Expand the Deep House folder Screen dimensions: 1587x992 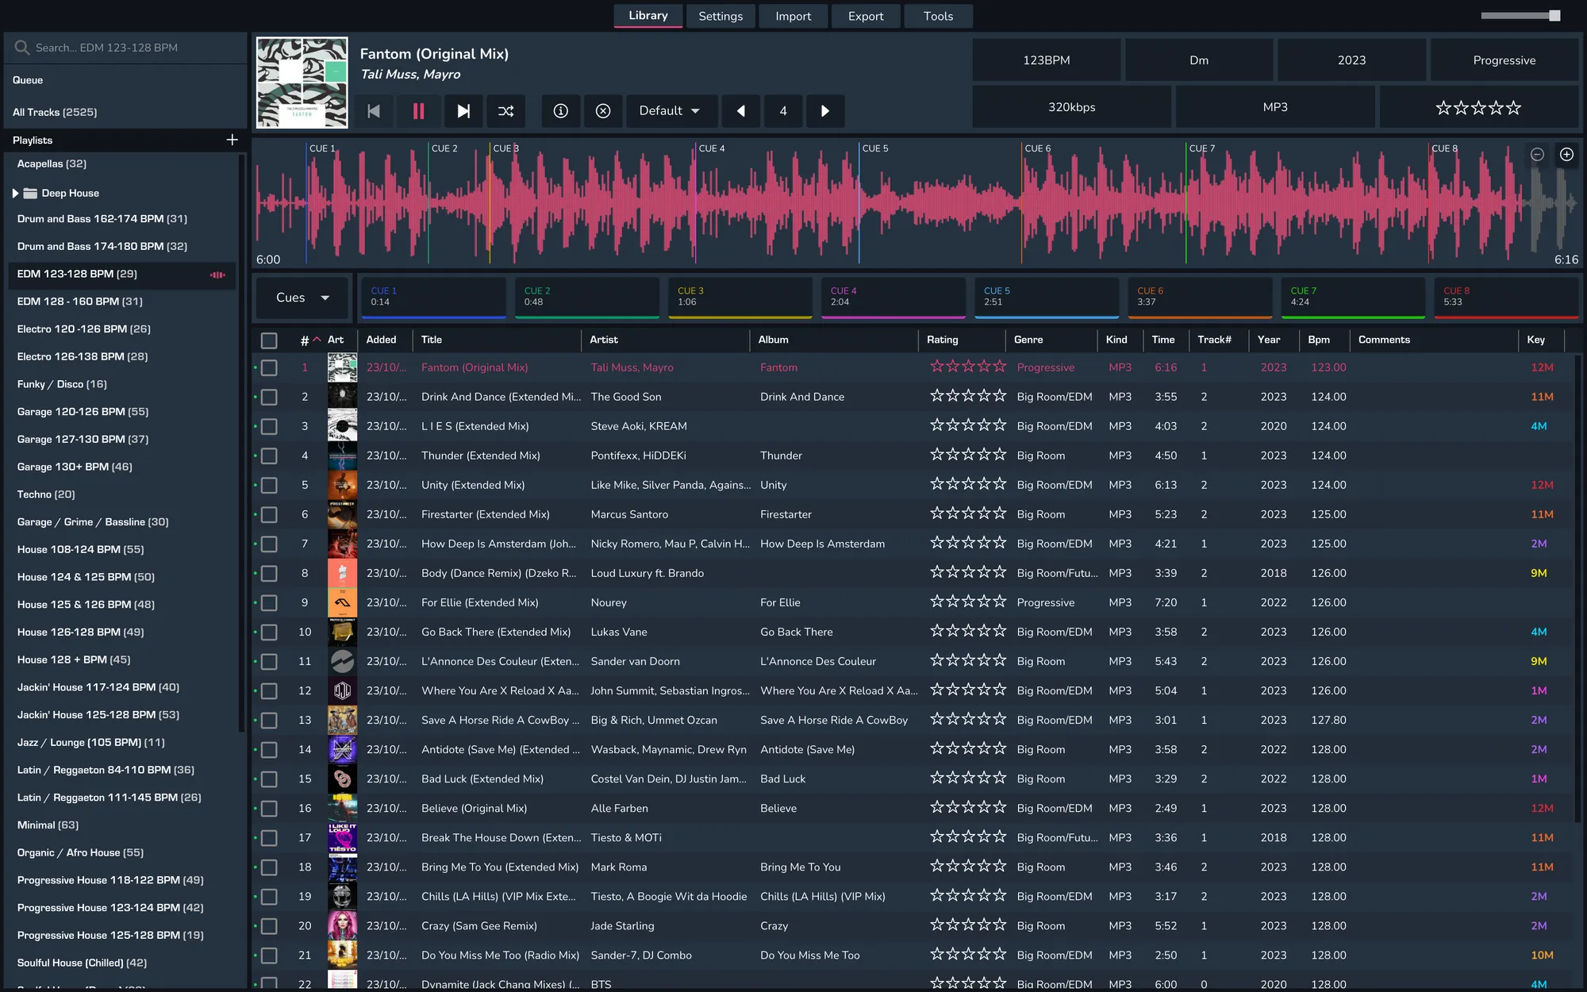[15, 193]
